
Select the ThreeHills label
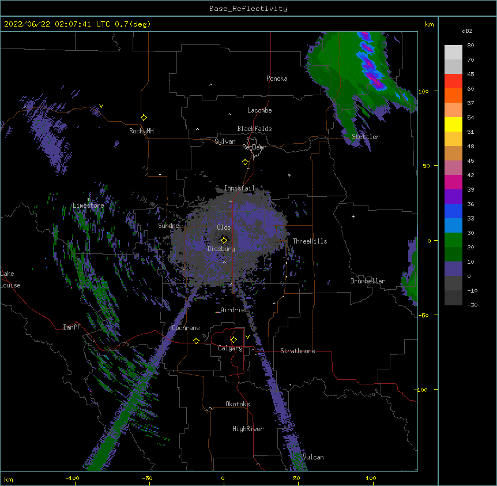pos(310,241)
